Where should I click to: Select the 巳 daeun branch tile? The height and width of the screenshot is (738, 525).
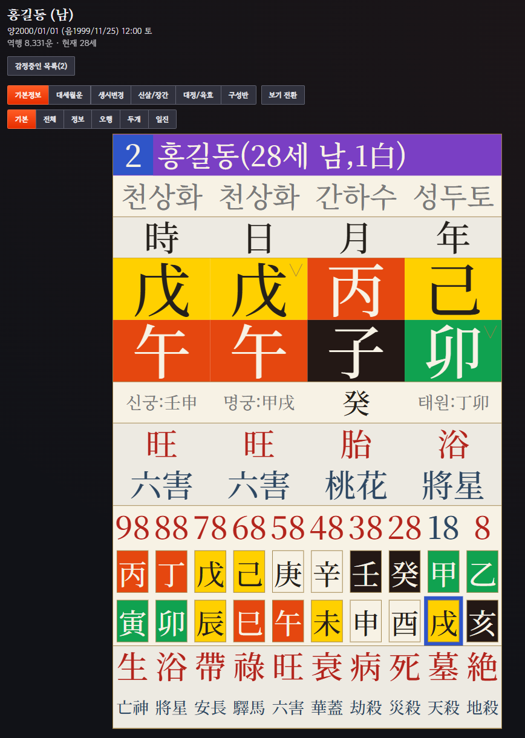click(x=249, y=621)
